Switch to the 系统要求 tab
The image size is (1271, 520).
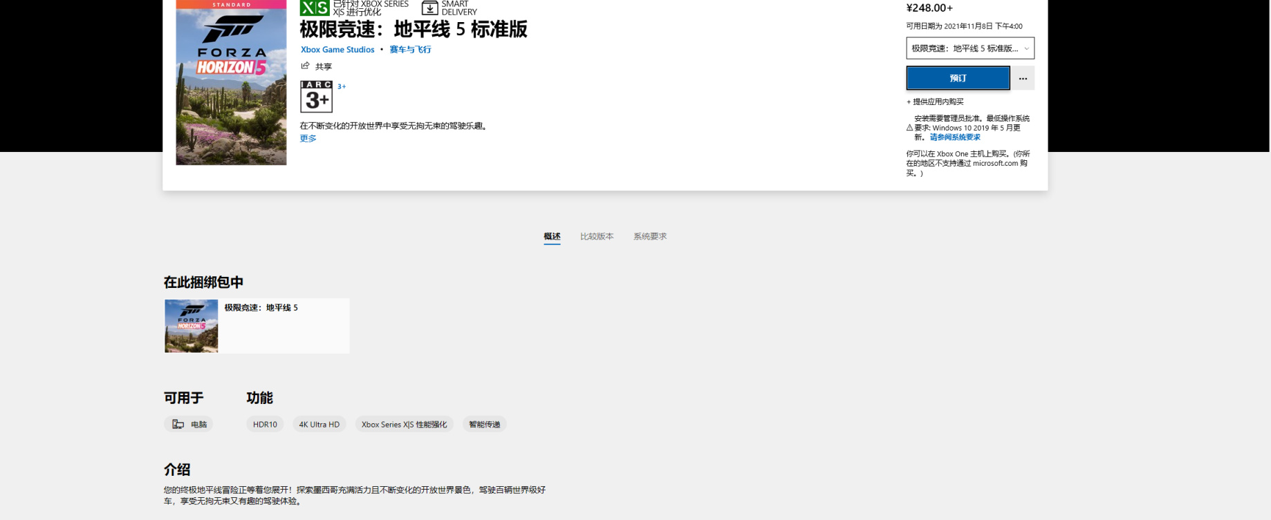[650, 236]
